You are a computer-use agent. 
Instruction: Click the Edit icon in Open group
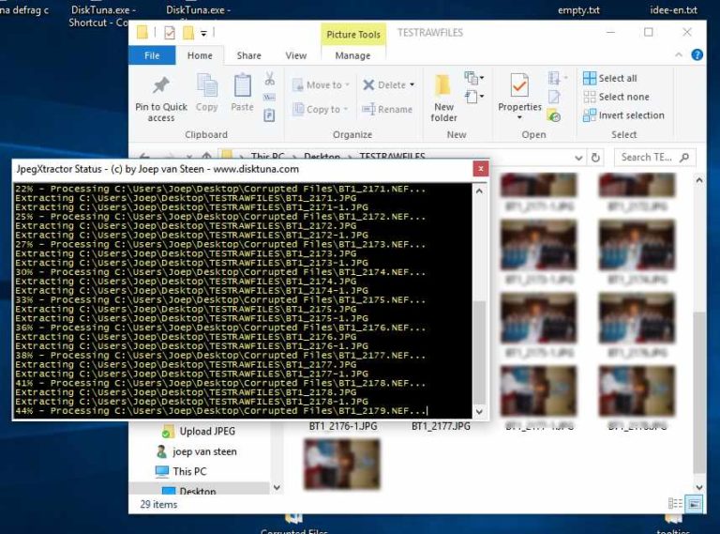pyautogui.click(x=554, y=97)
